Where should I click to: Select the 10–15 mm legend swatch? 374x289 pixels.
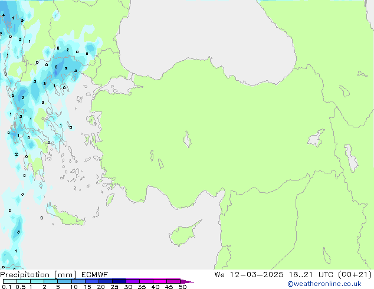point(78,281)
